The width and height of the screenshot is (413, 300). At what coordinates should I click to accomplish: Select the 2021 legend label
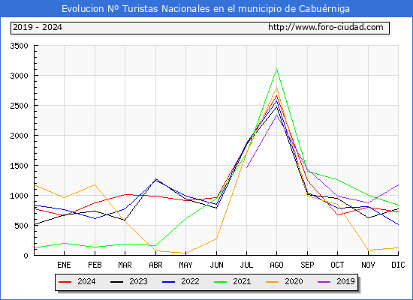(242, 281)
